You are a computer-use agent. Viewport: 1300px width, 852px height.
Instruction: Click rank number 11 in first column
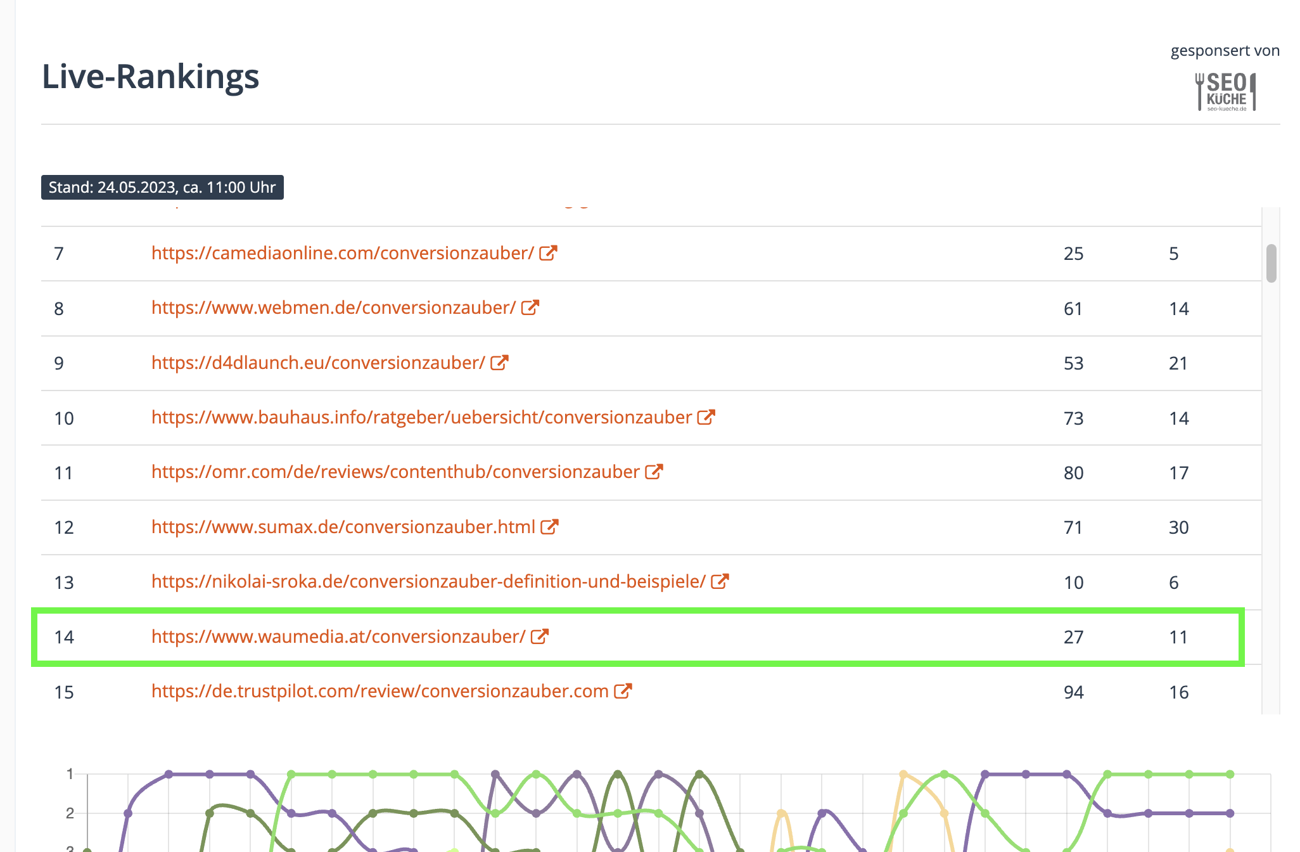pyautogui.click(x=63, y=473)
